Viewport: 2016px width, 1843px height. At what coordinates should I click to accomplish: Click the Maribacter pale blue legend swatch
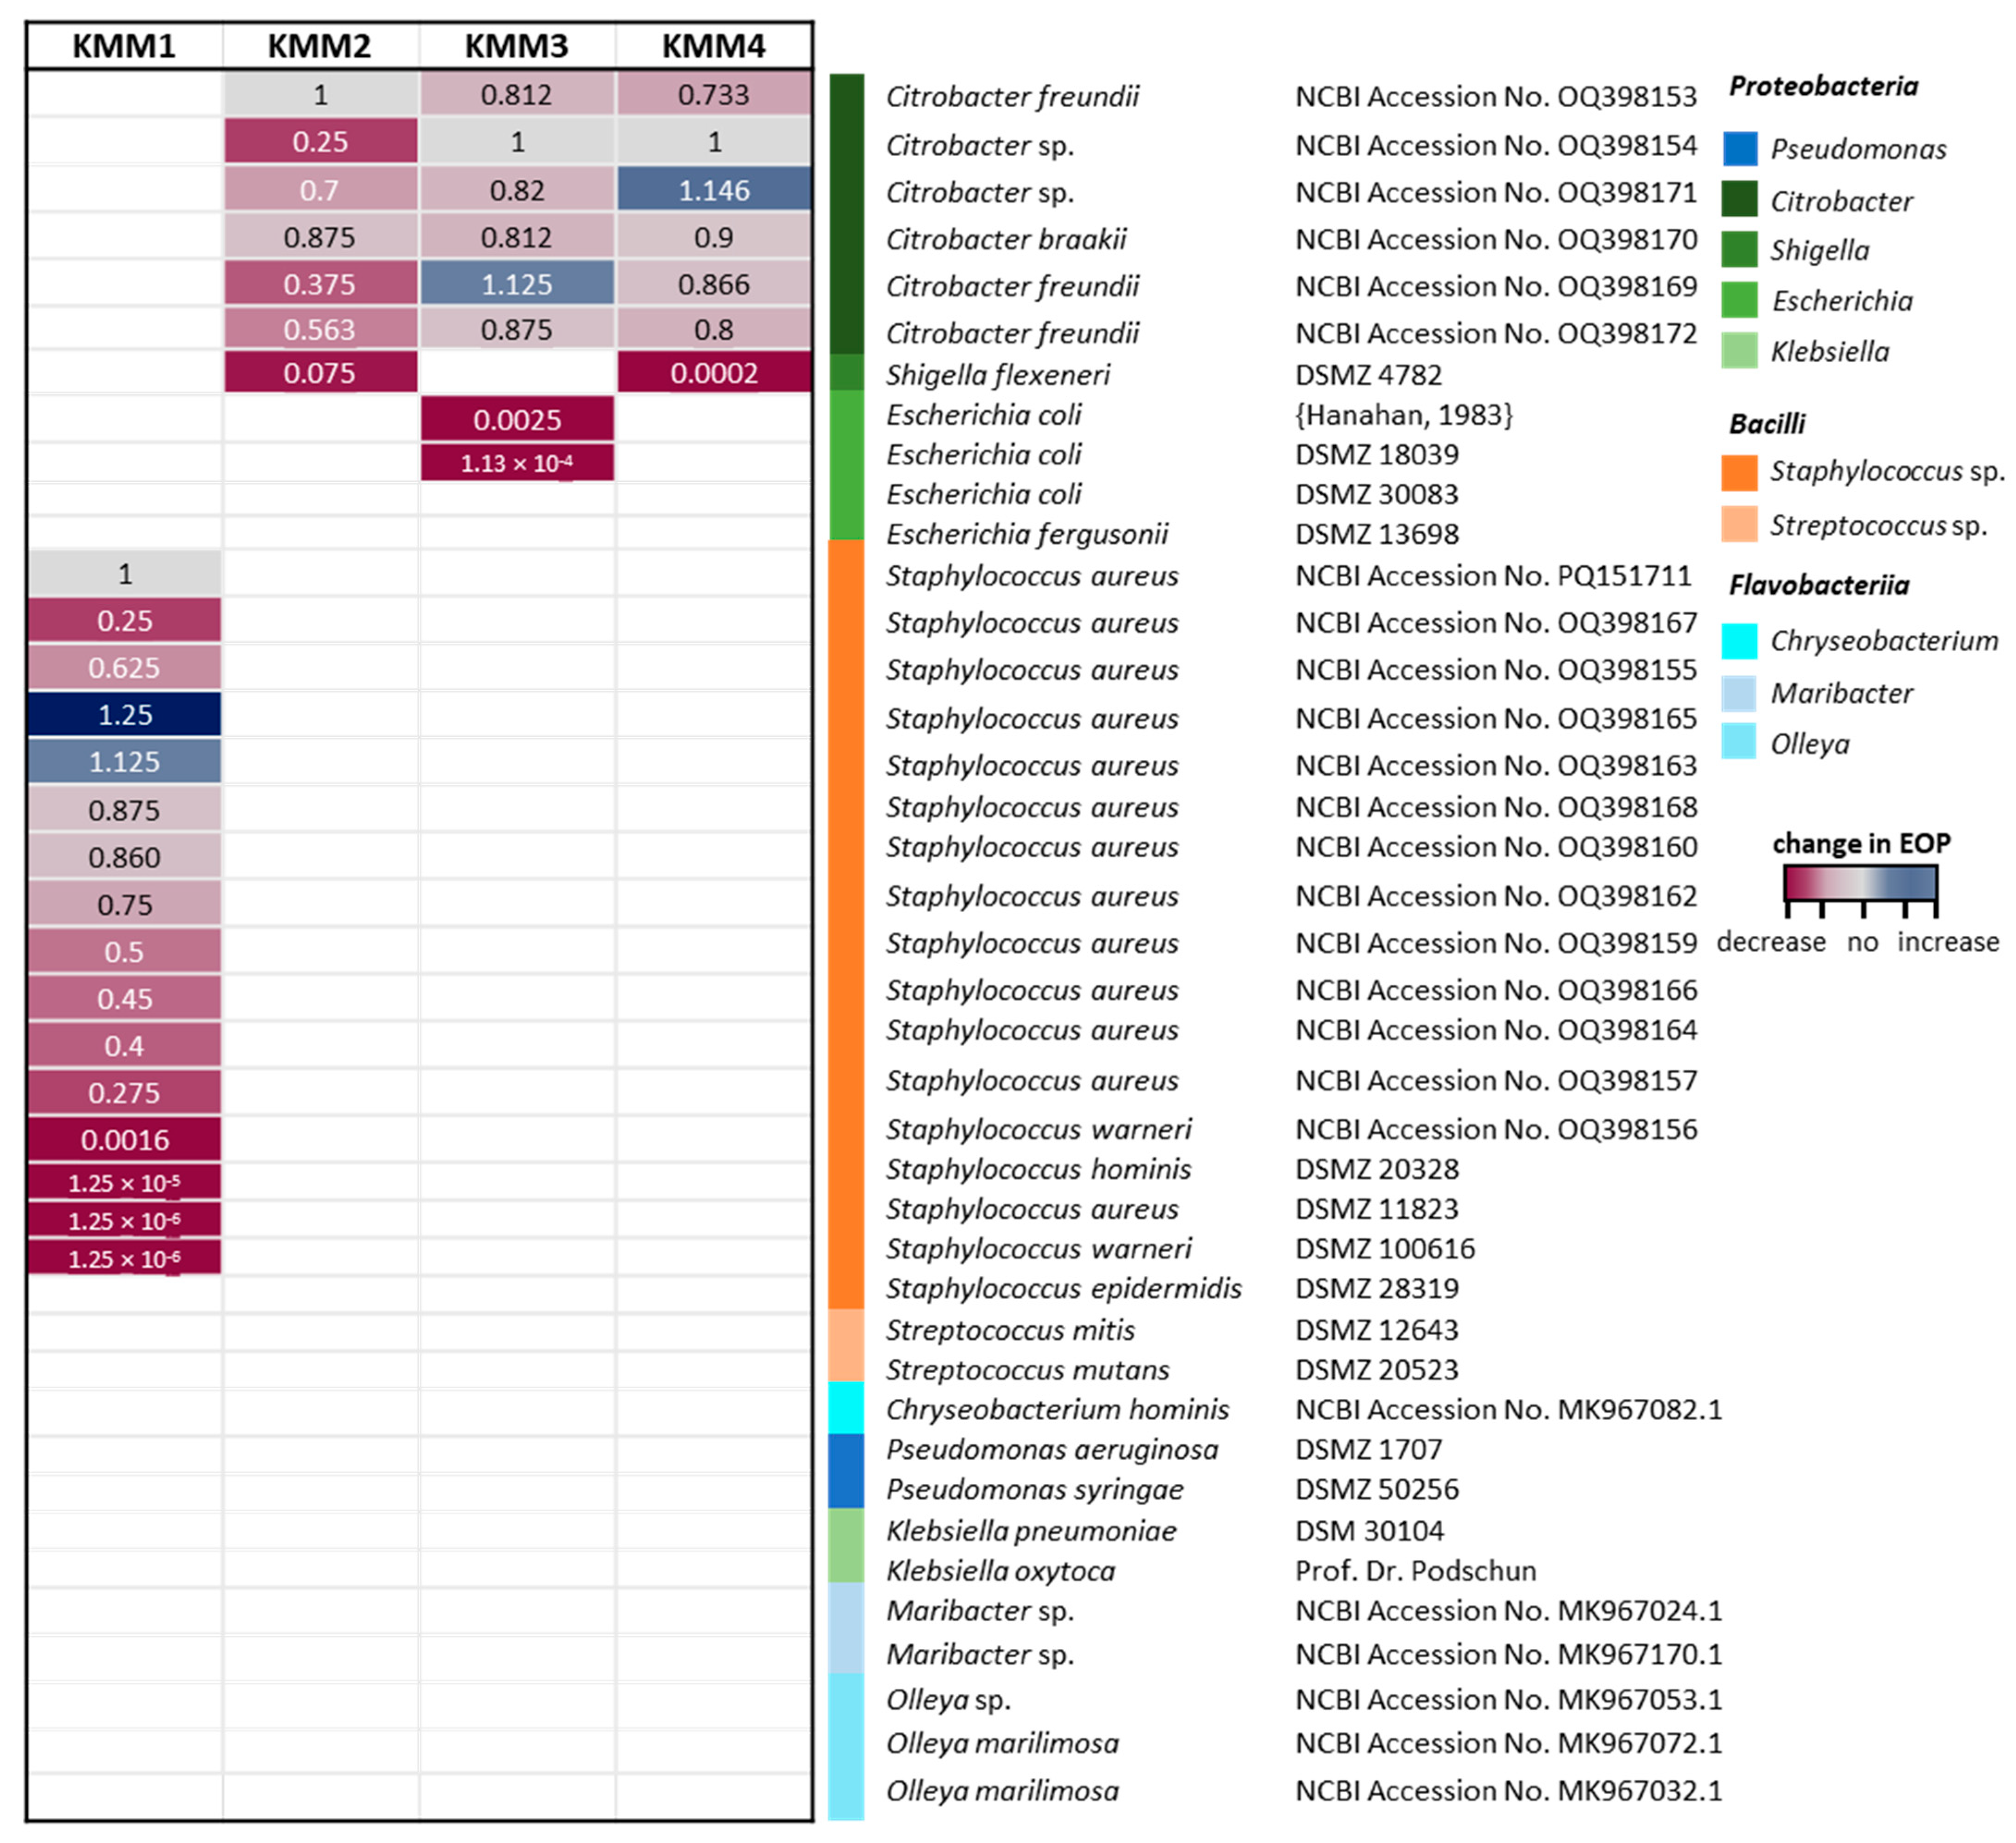coord(1740,693)
